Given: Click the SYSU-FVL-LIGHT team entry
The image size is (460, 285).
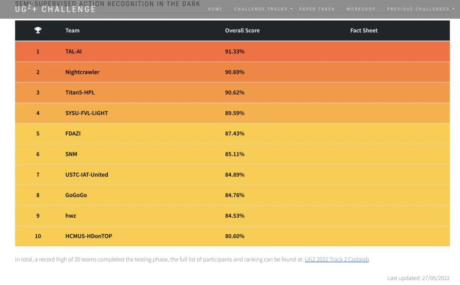Looking at the screenshot, I should point(86,113).
